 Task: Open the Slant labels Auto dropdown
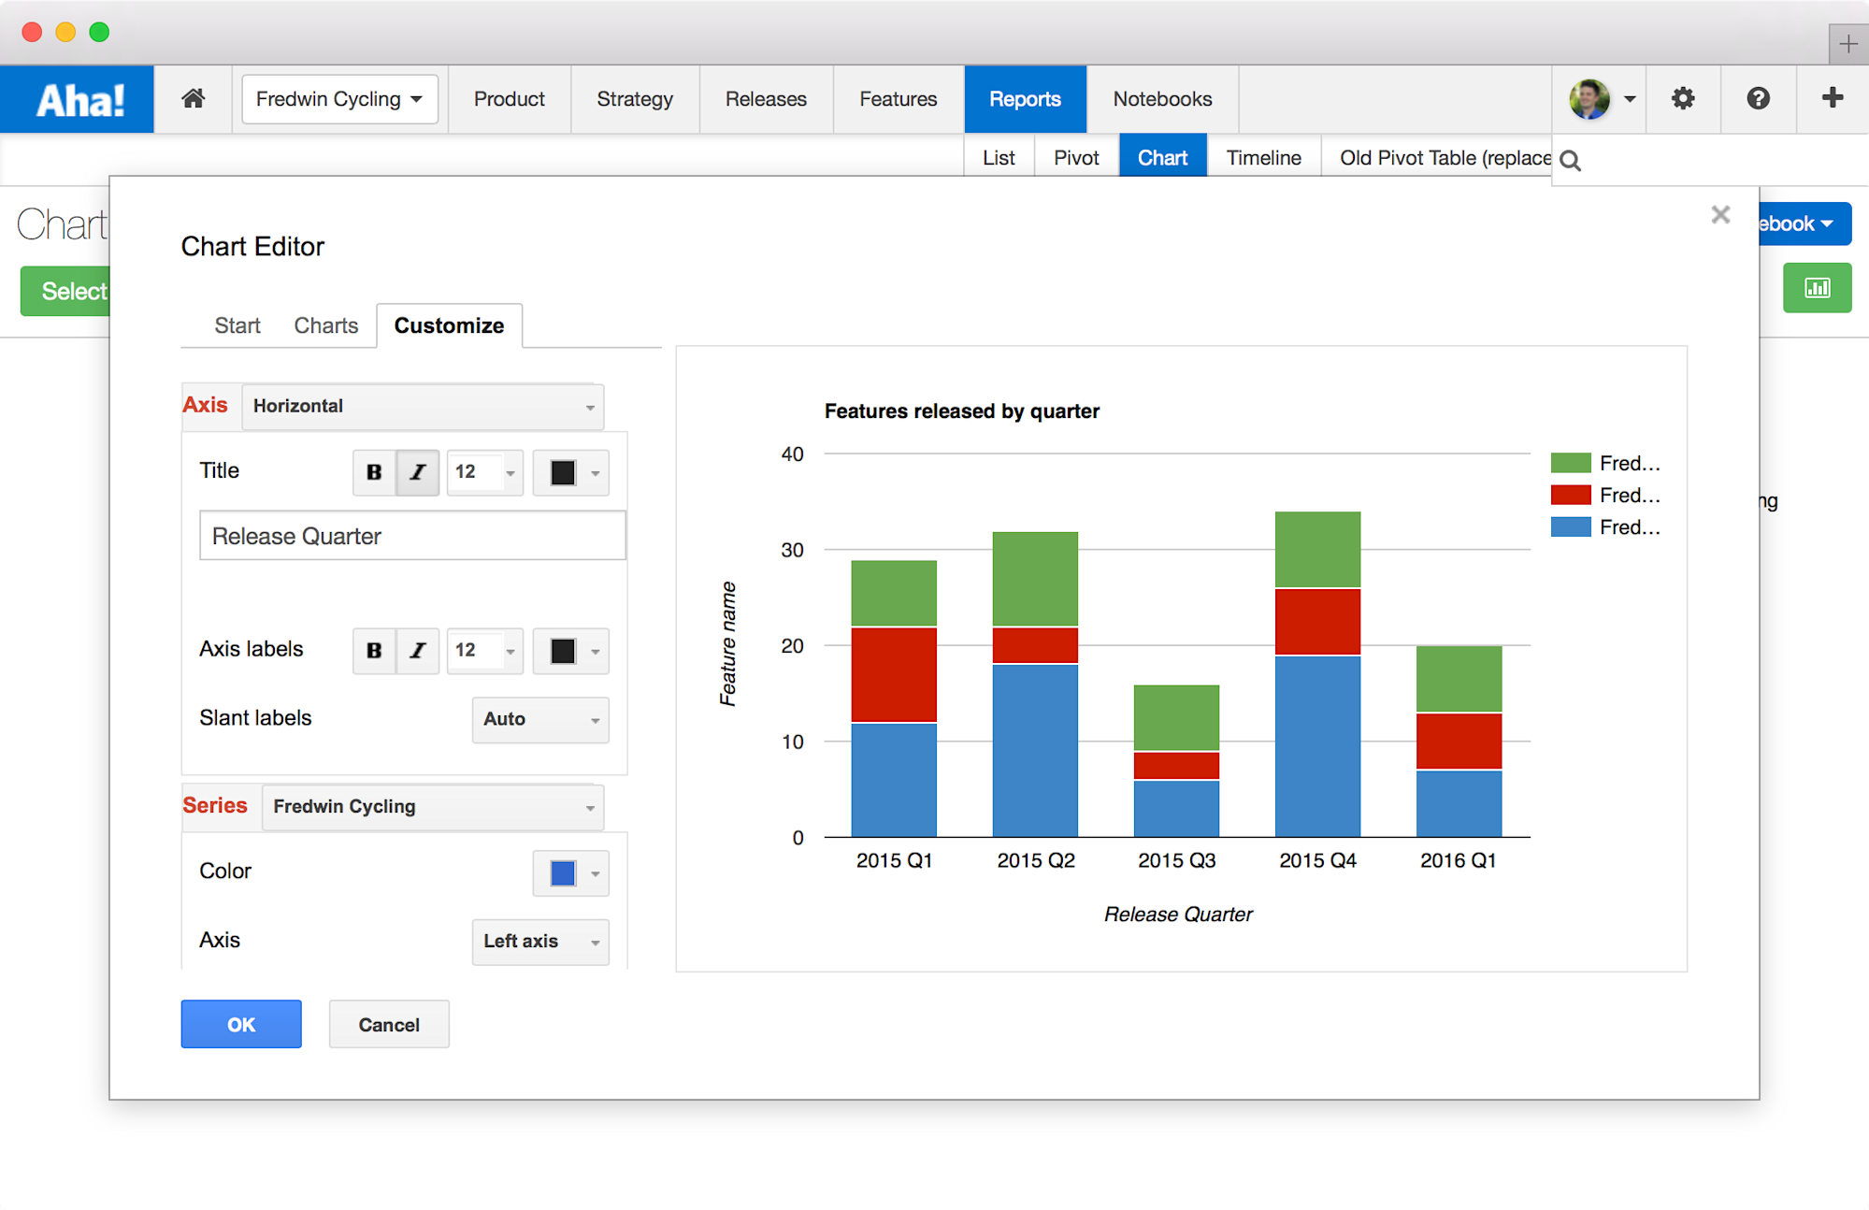pyautogui.click(x=539, y=719)
